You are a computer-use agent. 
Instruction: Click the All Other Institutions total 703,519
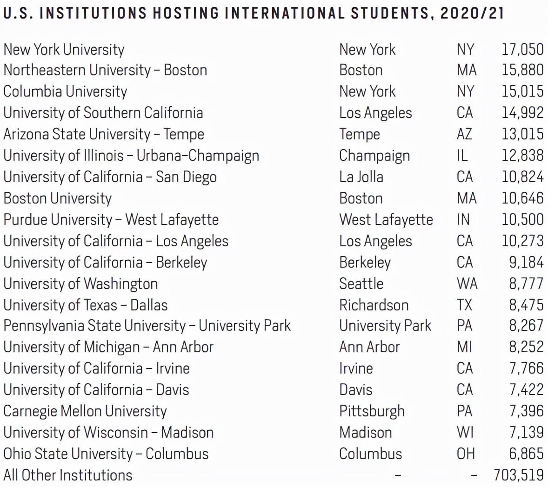518,475
